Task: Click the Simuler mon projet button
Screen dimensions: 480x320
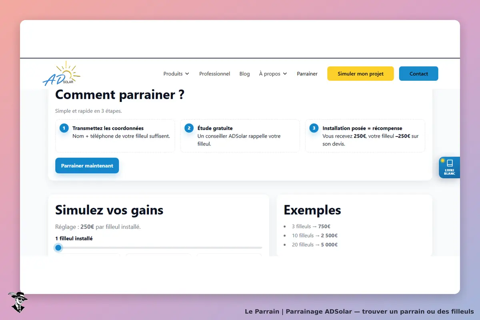Action: click(x=360, y=74)
